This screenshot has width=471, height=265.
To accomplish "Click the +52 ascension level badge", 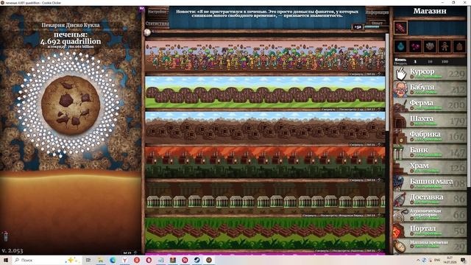I will [358, 27].
